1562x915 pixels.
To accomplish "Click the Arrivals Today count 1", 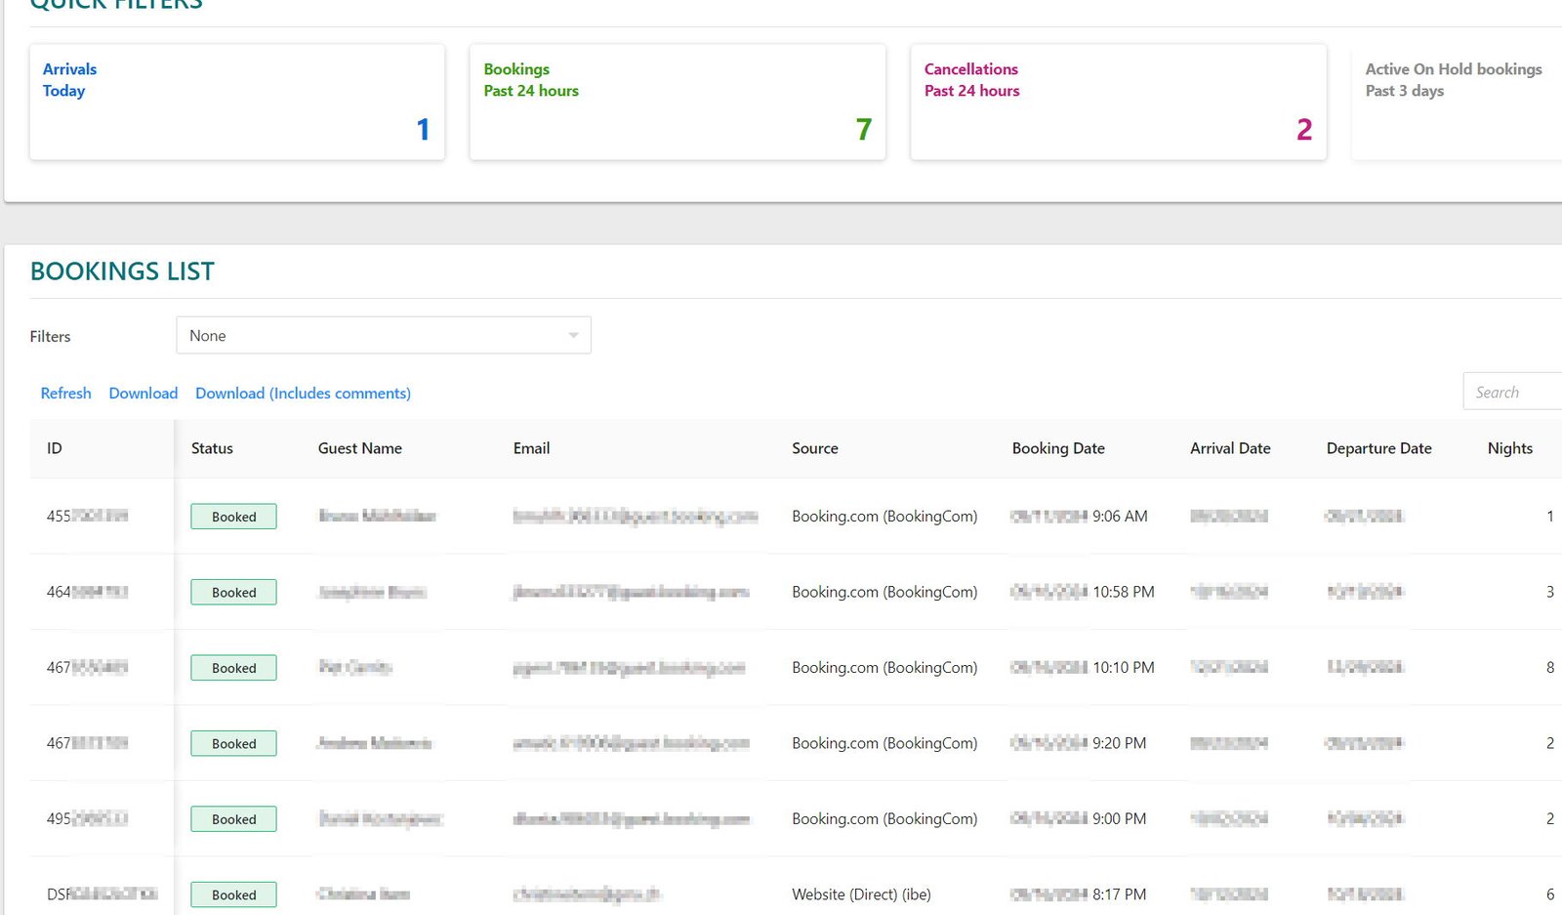I will [x=423, y=129].
